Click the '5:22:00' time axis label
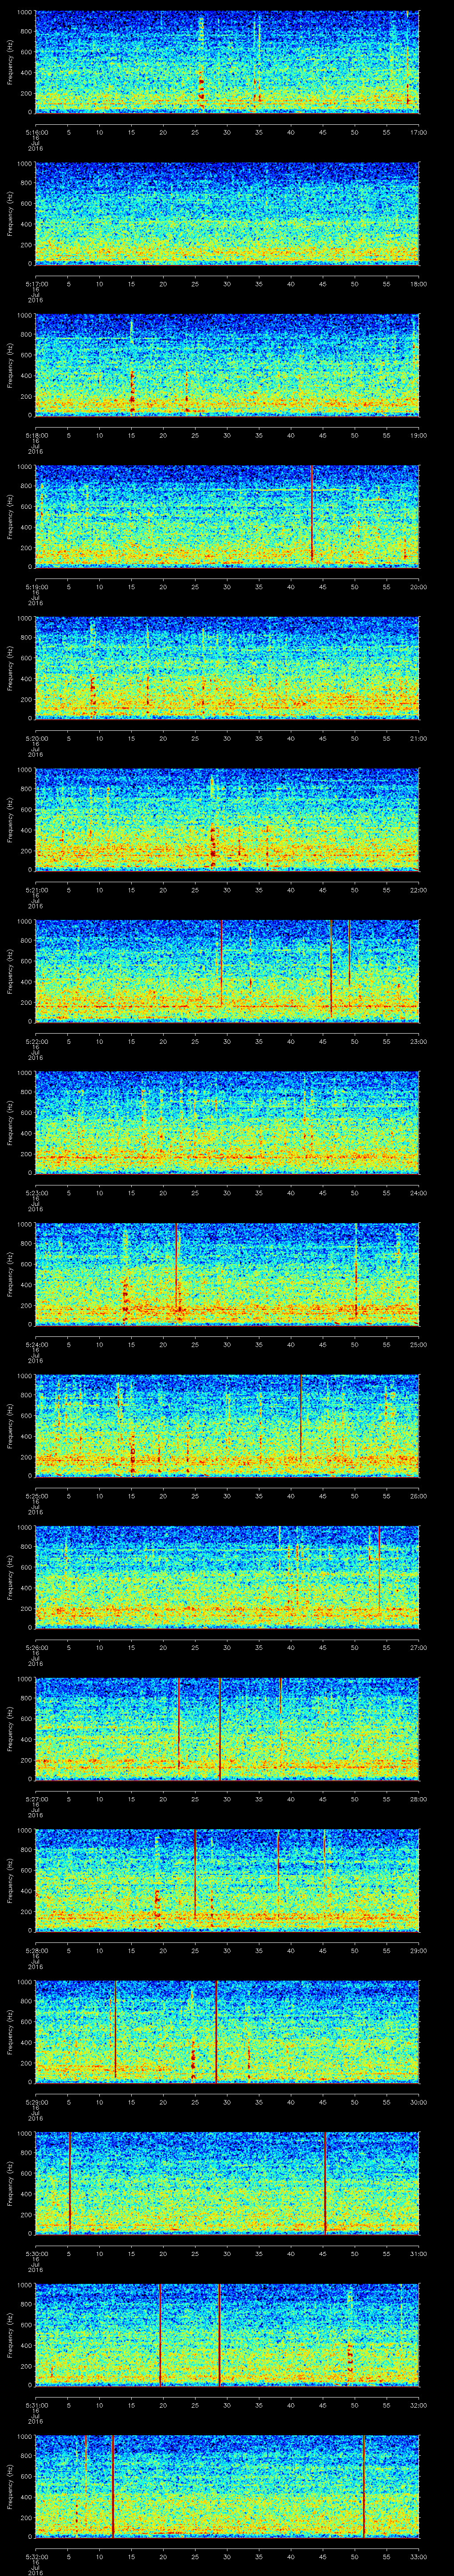The width and height of the screenshot is (454, 2576). 35,1042
